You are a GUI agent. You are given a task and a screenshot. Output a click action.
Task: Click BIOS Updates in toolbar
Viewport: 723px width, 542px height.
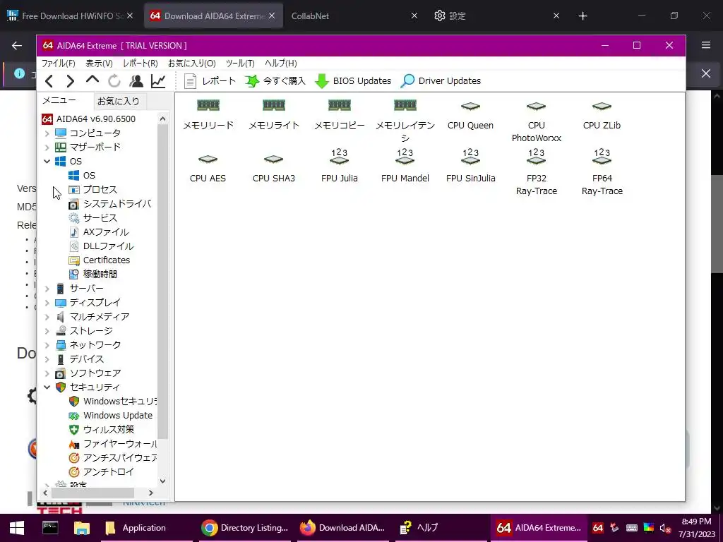(353, 81)
